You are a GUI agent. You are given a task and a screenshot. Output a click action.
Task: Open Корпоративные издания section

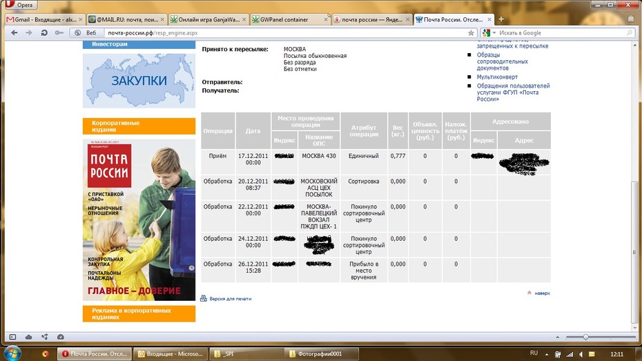pyautogui.click(x=139, y=126)
